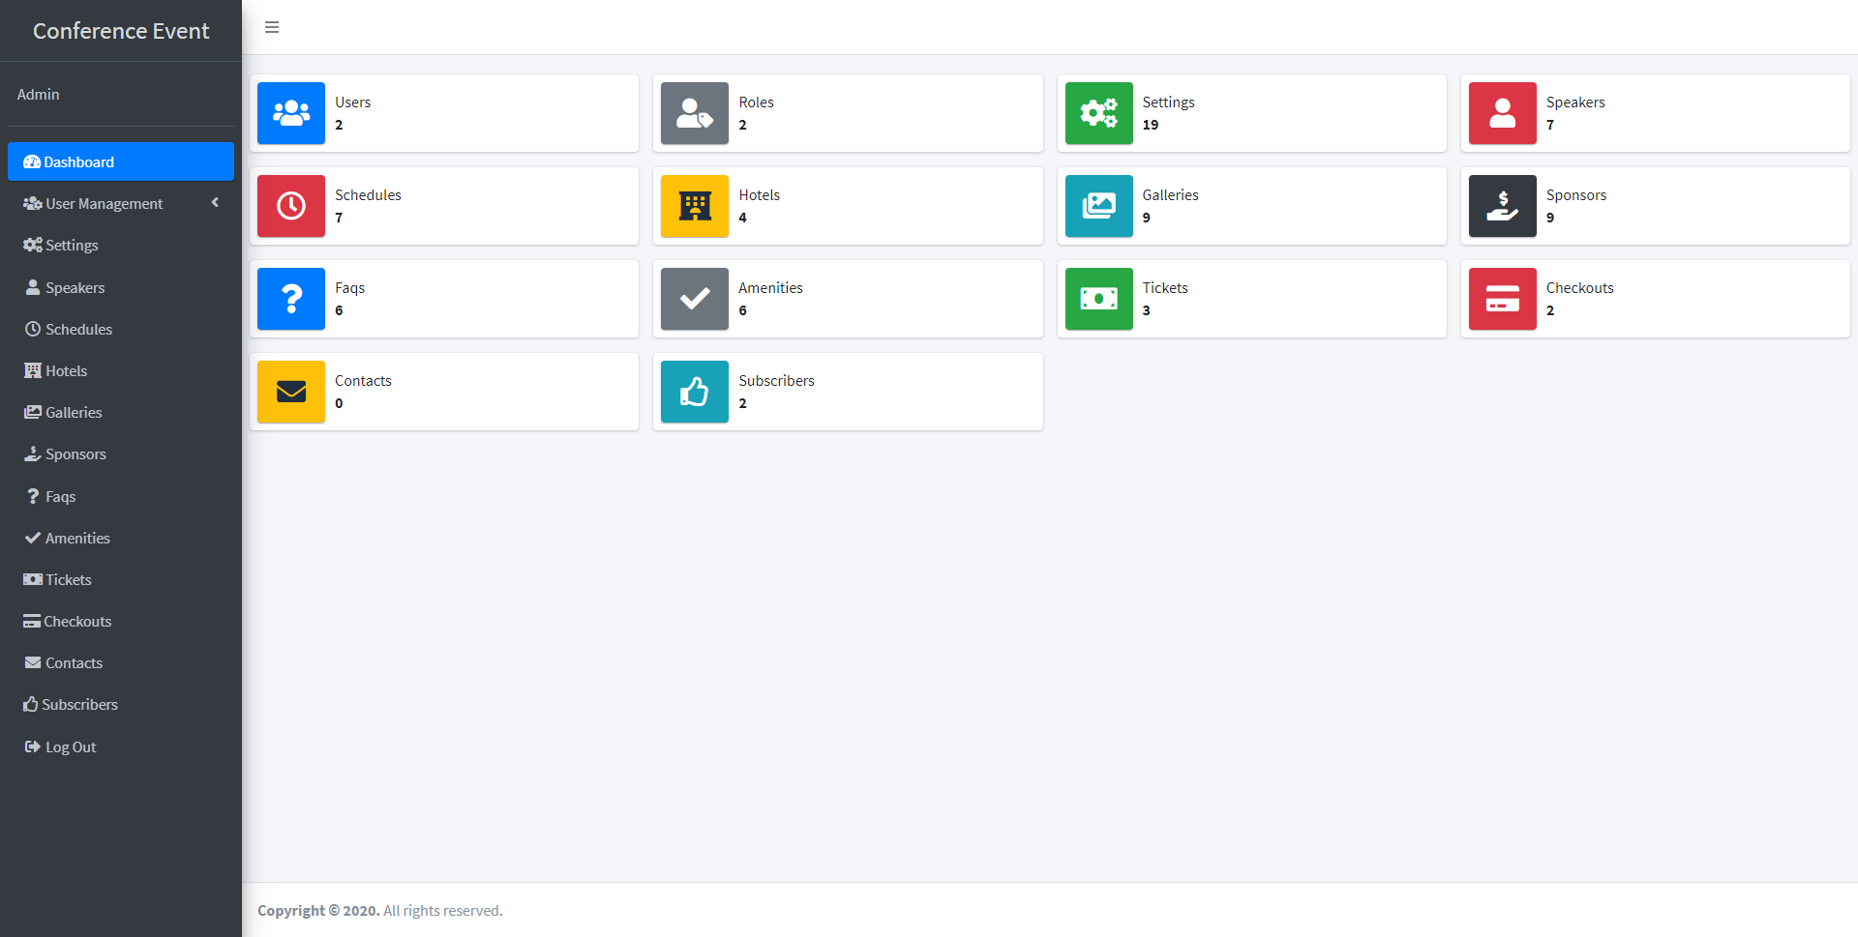Click the sign-out icon beside Log Out
The height and width of the screenshot is (937, 1858).
(33, 747)
